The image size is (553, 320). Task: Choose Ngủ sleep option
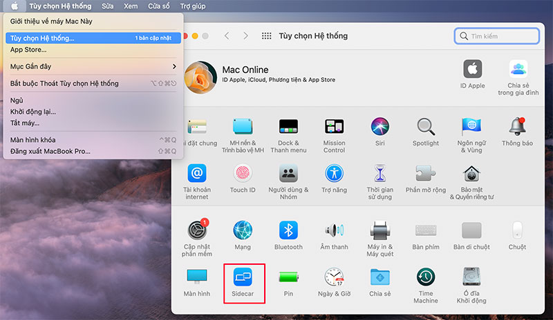click(x=93, y=100)
